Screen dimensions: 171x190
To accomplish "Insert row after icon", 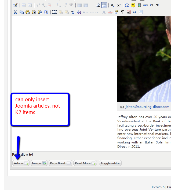I will (x=44, y=5).
